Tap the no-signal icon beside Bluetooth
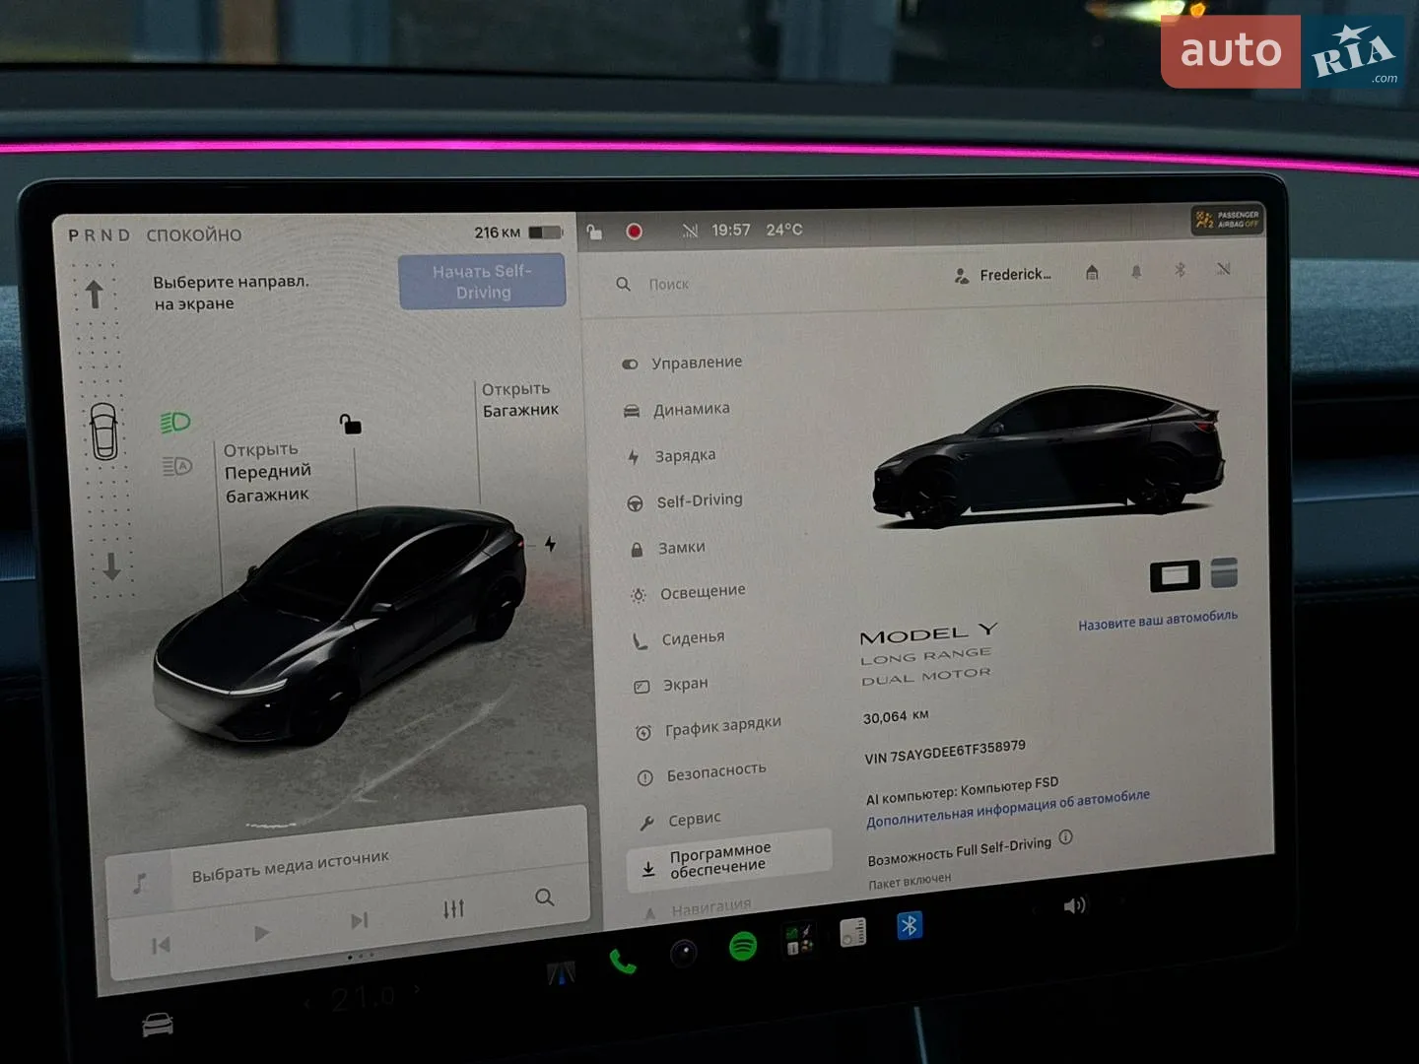 1223,268
